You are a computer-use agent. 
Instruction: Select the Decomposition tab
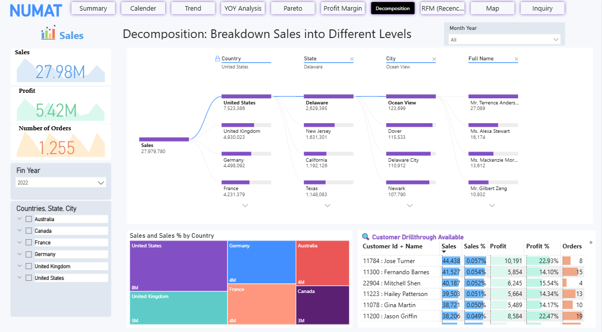[x=393, y=8]
